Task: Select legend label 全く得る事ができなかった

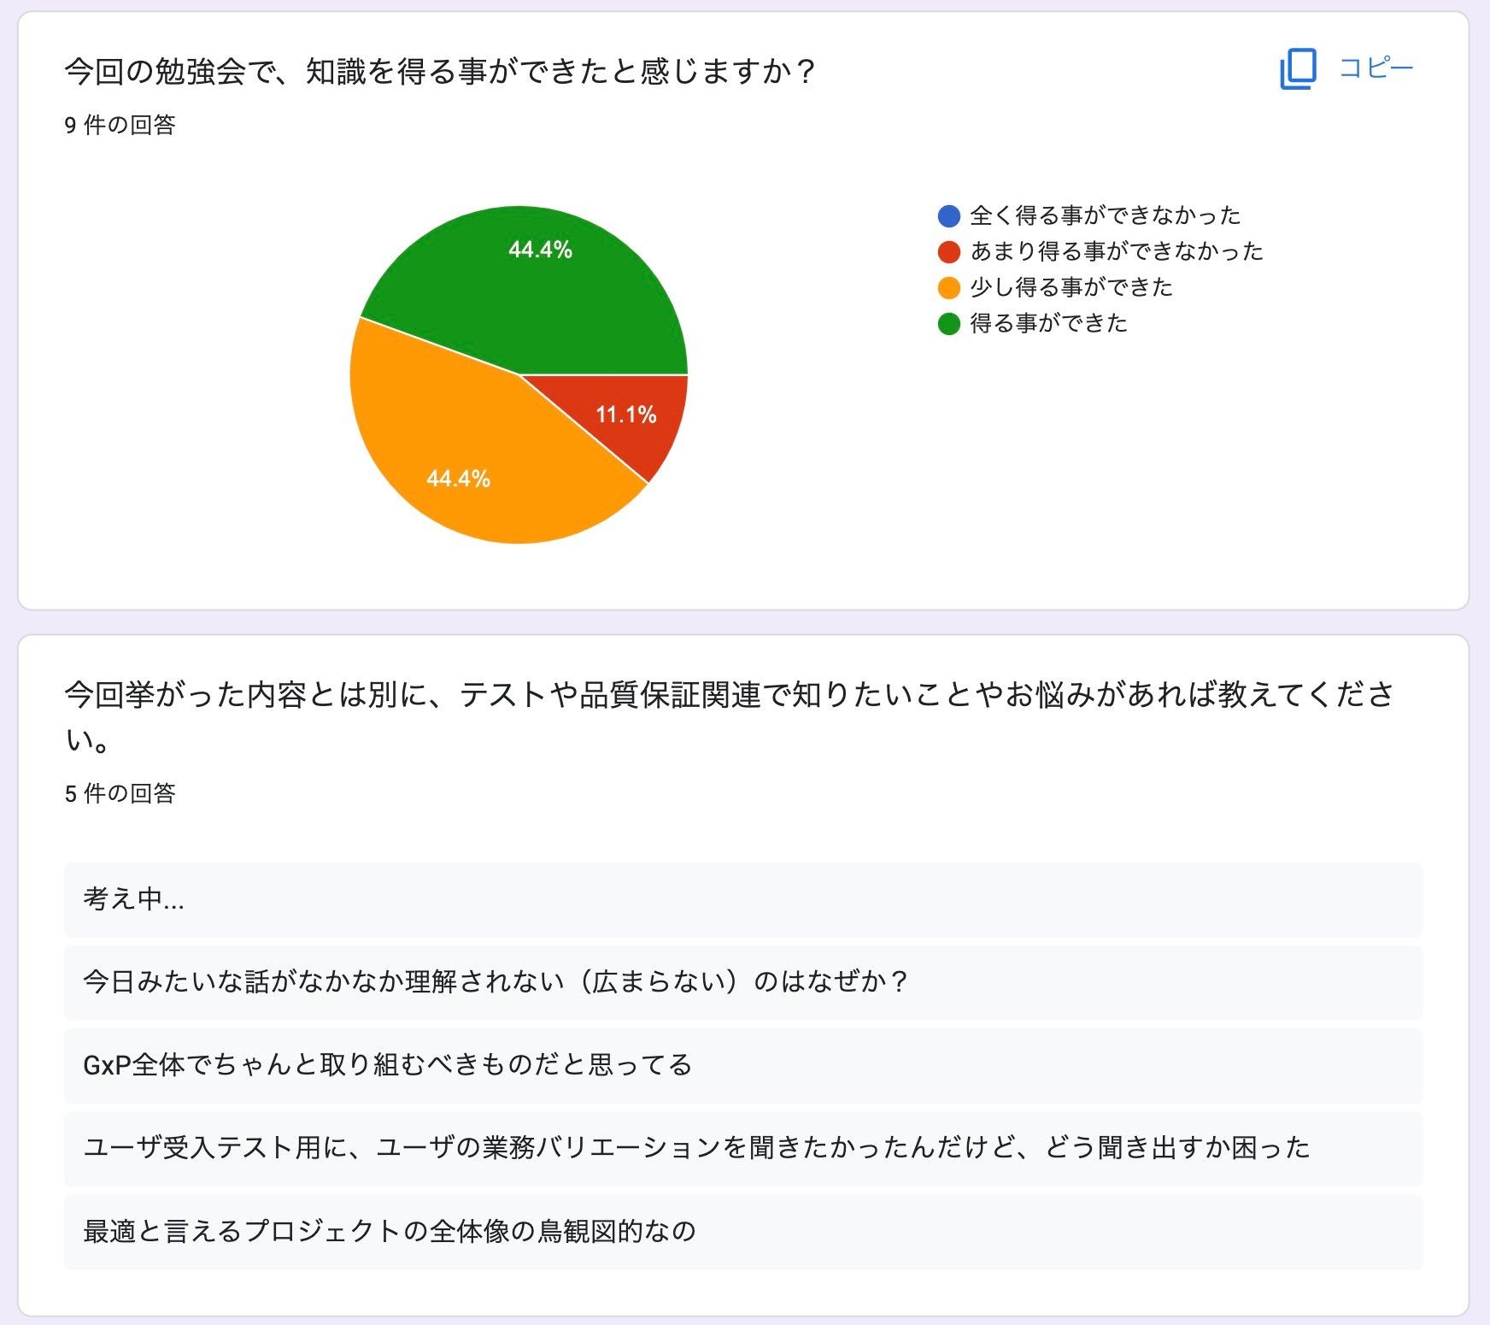Action: point(1106,215)
